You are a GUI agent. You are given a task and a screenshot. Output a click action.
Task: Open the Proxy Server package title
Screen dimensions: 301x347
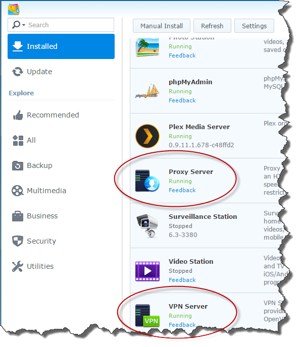pos(191,172)
